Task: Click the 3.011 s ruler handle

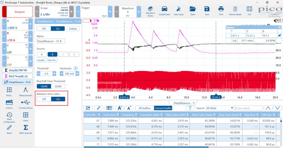Action: point(124,97)
